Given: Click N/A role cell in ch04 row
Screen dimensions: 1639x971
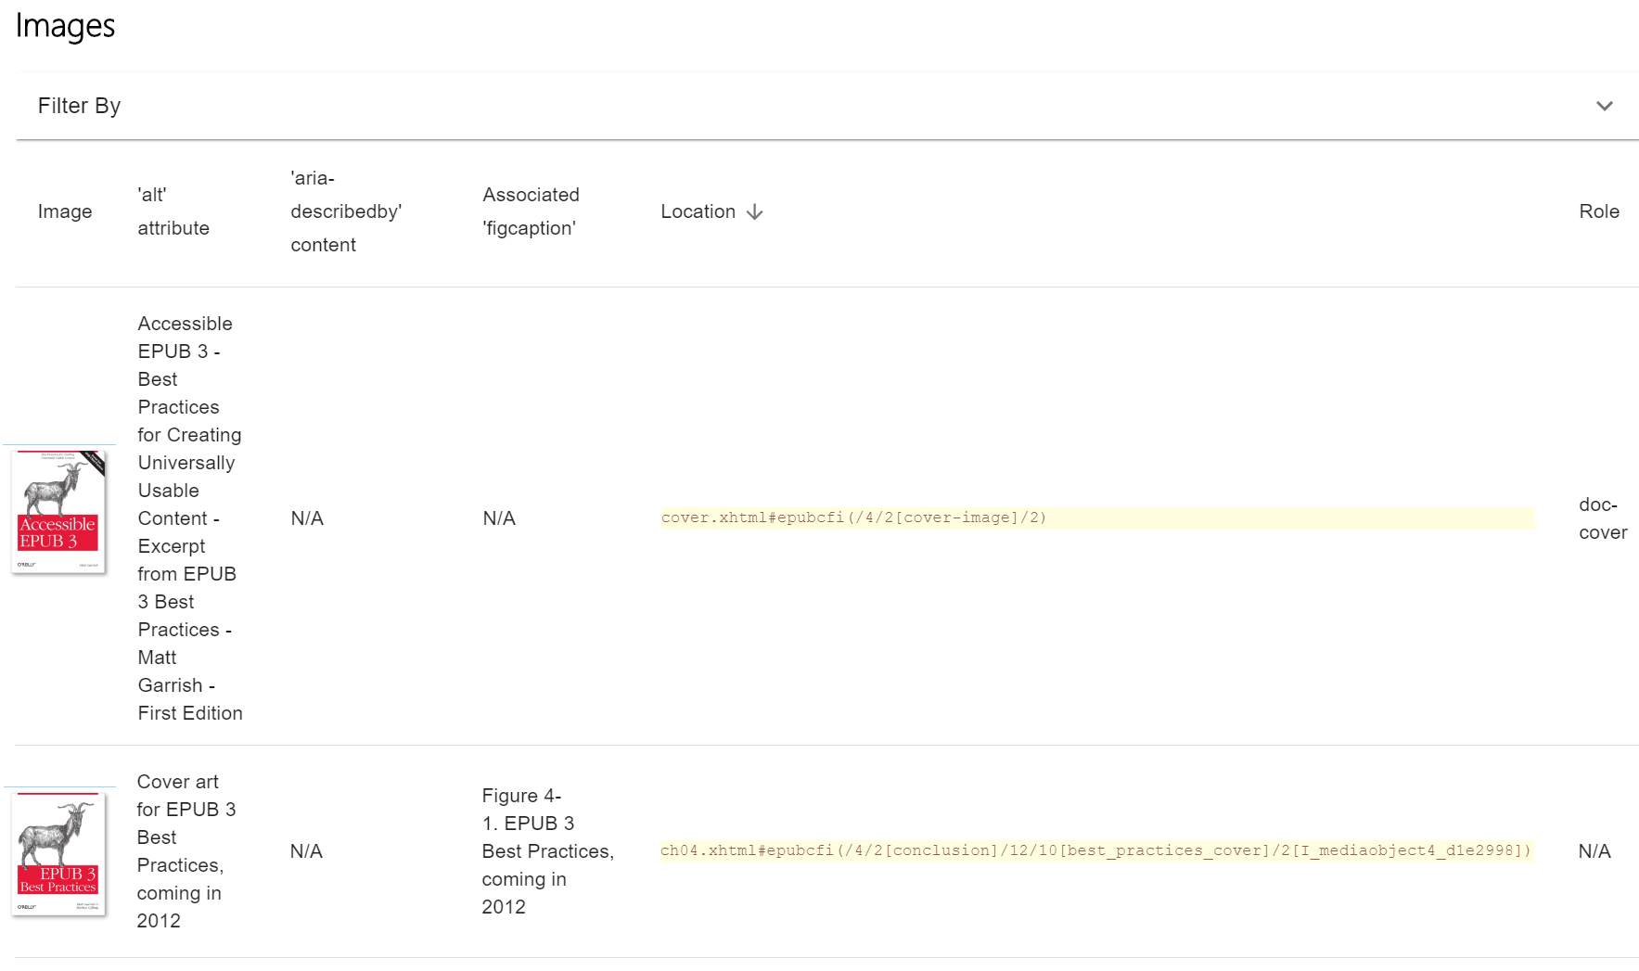Looking at the screenshot, I should point(1594,851).
